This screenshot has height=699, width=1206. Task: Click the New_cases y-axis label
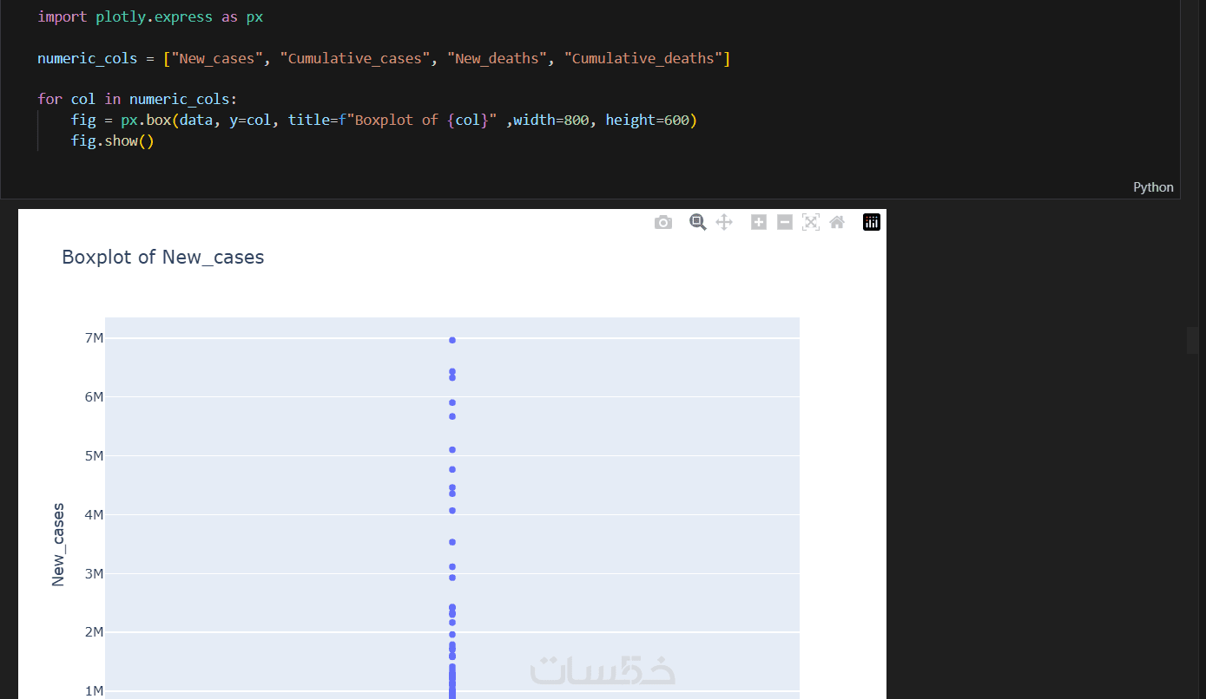click(58, 545)
